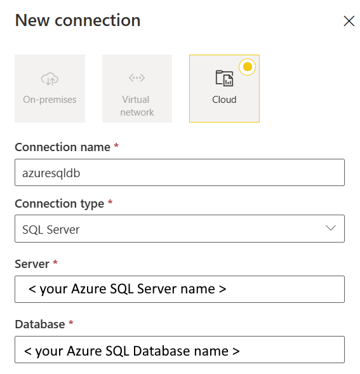Click the New connection heading
The image size is (360, 374).
(x=77, y=20)
